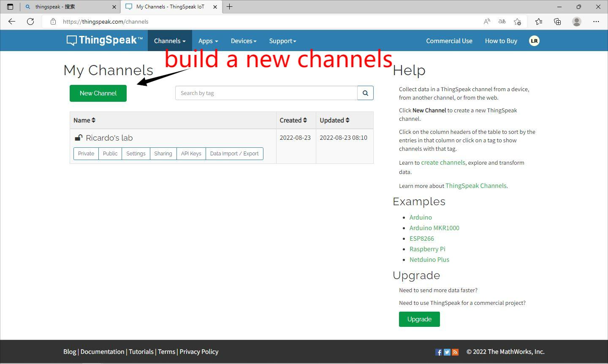Follow the ThingSpeak Channels help link
Viewport: 608px width, 364px height.
(x=476, y=186)
